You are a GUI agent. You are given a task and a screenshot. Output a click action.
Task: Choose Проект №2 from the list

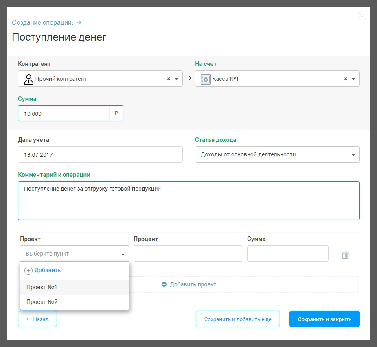[42, 302]
